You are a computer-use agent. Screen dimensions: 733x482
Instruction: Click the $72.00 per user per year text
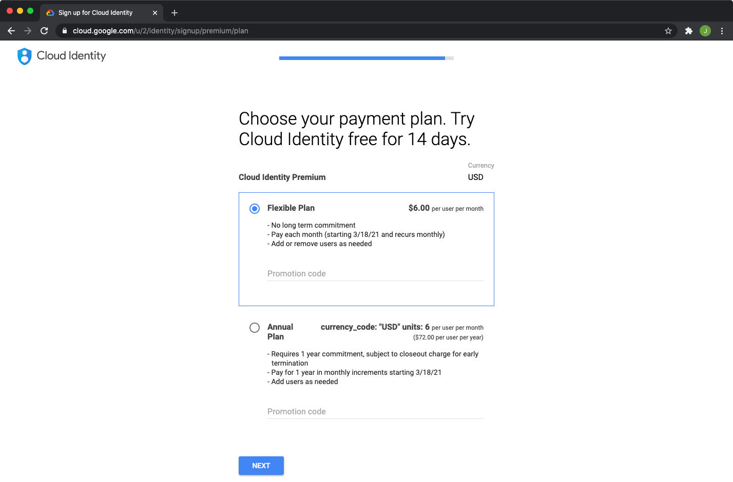click(x=448, y=337)
